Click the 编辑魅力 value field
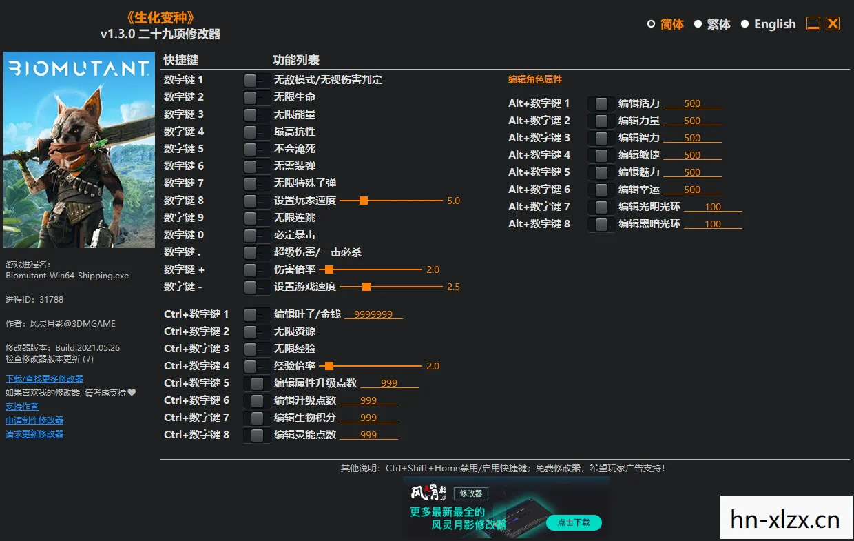 (x=692, y=172)
